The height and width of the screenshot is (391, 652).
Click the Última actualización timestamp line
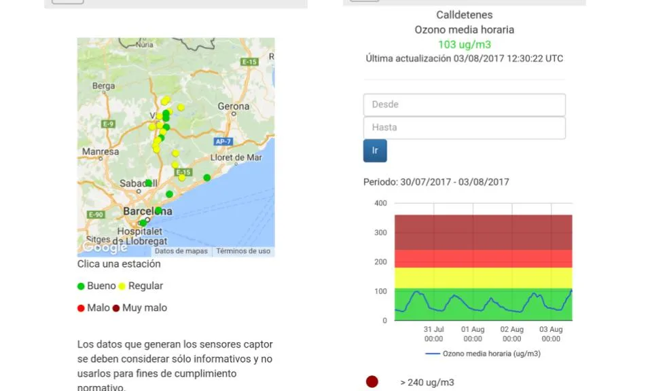tap(465, 58)
